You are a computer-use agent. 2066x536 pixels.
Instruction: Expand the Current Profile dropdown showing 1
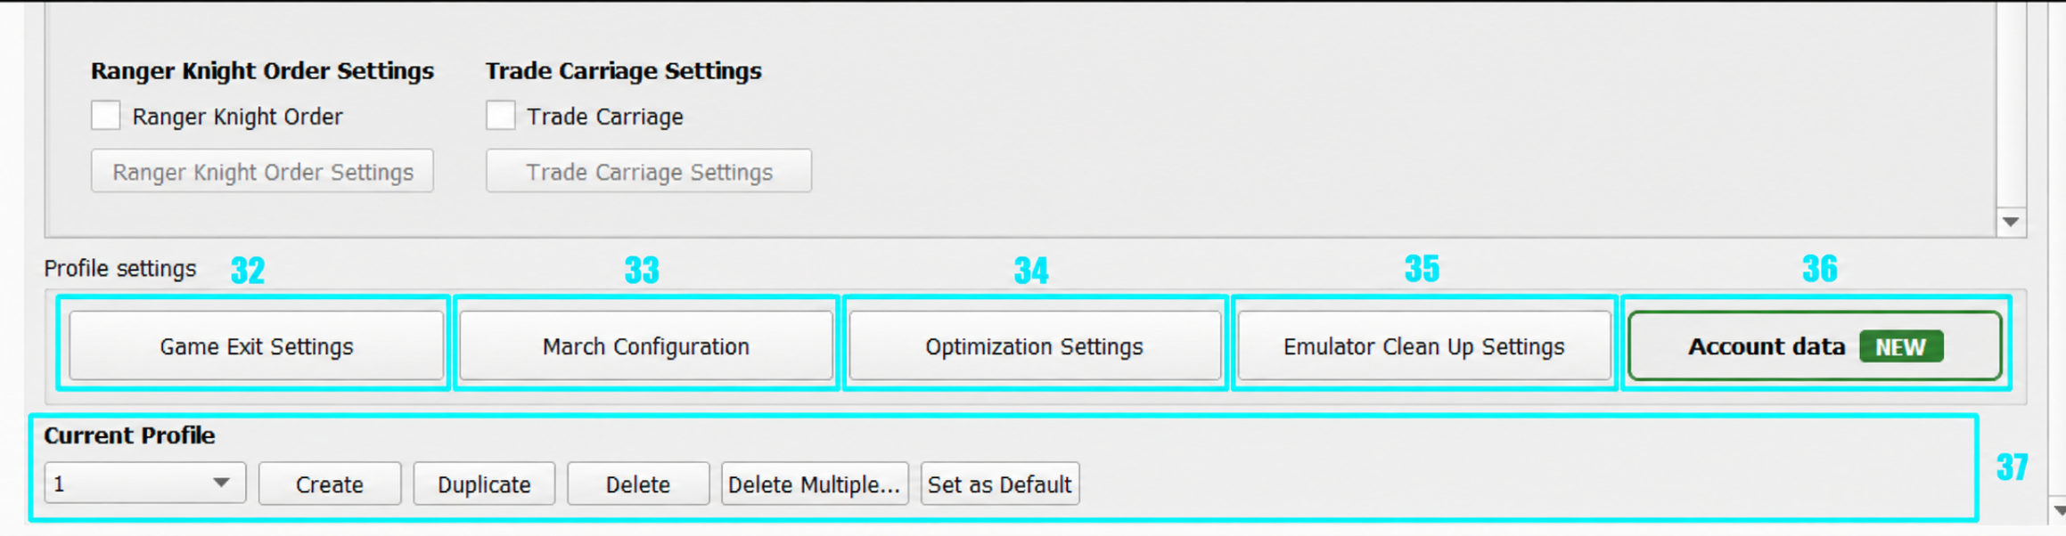pos(145,483)
